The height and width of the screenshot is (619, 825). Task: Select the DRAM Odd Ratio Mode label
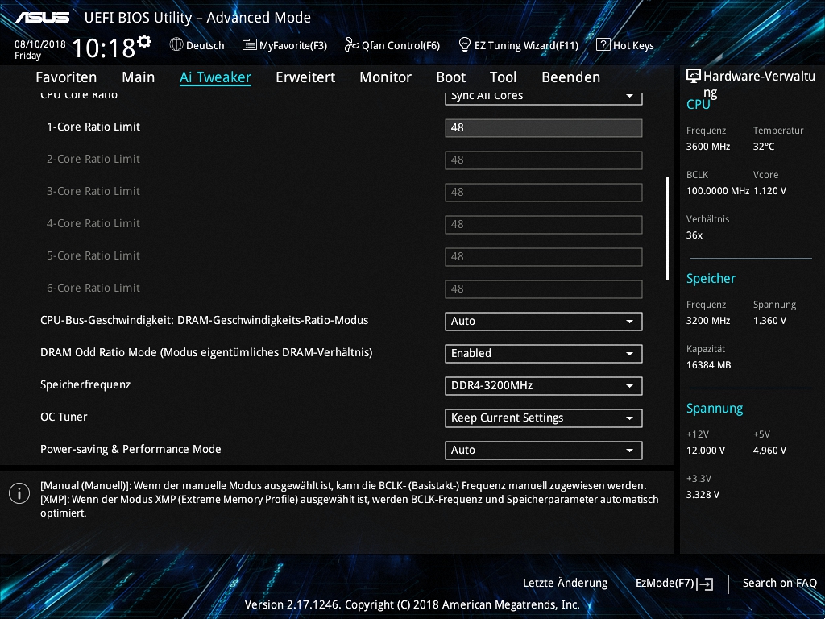point(206,353)
